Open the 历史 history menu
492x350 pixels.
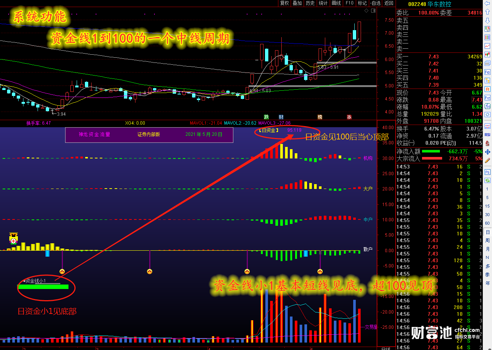click(x=310, y=3)
